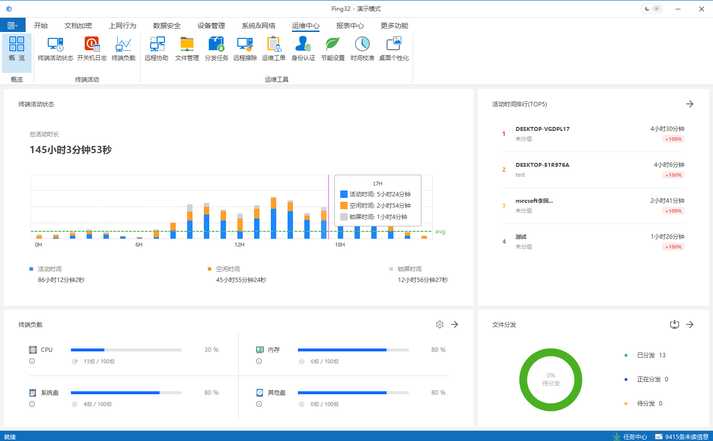This screenshot has height=441, width=713.
Task: Switch to the 数据安全 tab
Action: (166, 26)
